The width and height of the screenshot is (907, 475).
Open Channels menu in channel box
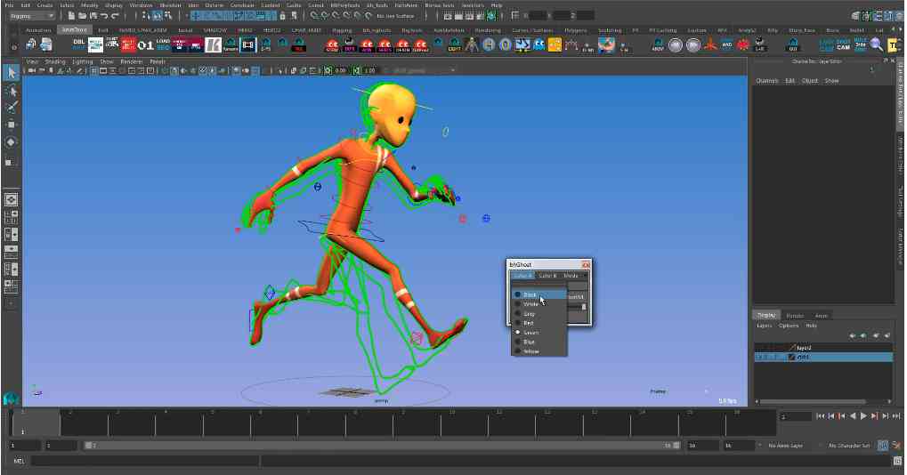[x=767, y=81]
